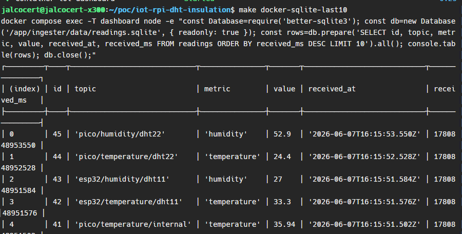Image resolution: width=462 pixels, height=234 pixels.
Task: Click topic 'pico/humidity/dht22' in row 0
Action: tap(120, 134)
